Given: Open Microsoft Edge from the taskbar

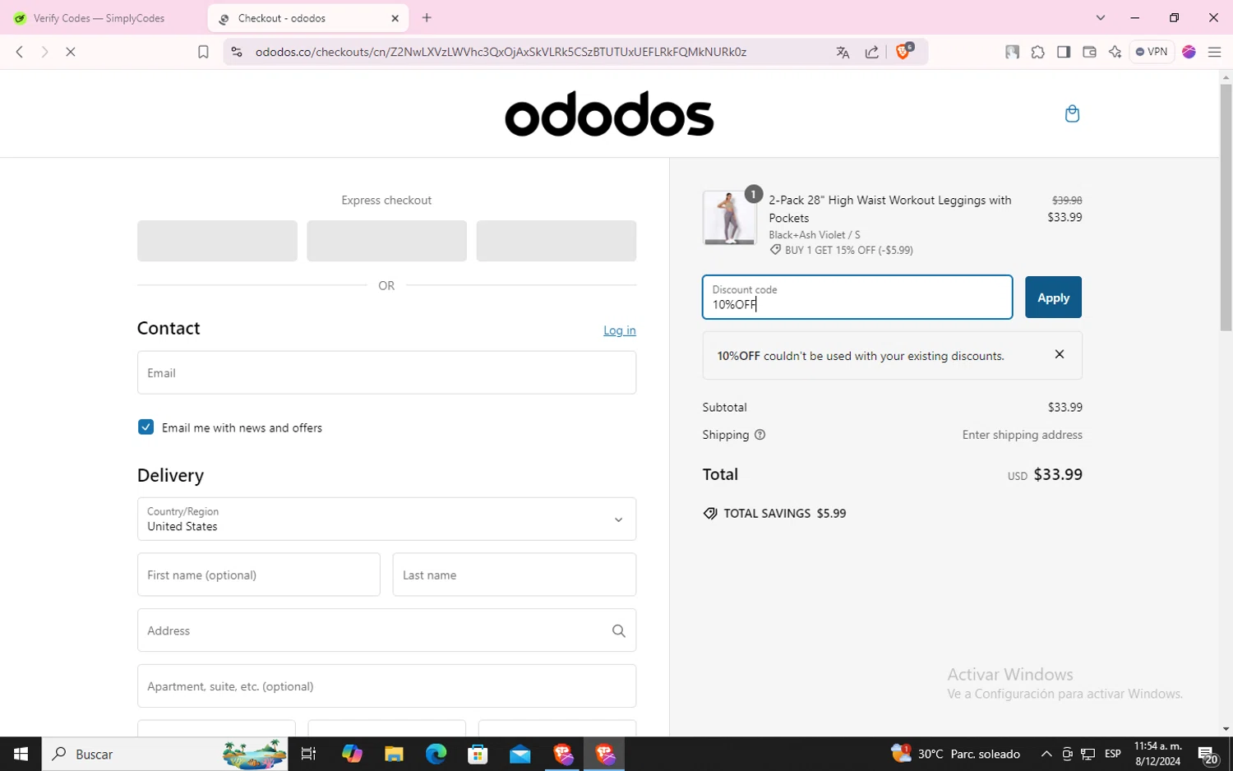Looking at the screenshot, I should click(x=436, y=754).
